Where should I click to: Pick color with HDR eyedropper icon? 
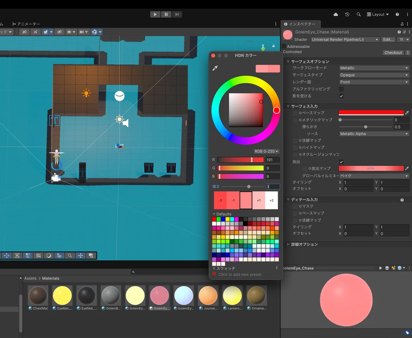(215, 68)
